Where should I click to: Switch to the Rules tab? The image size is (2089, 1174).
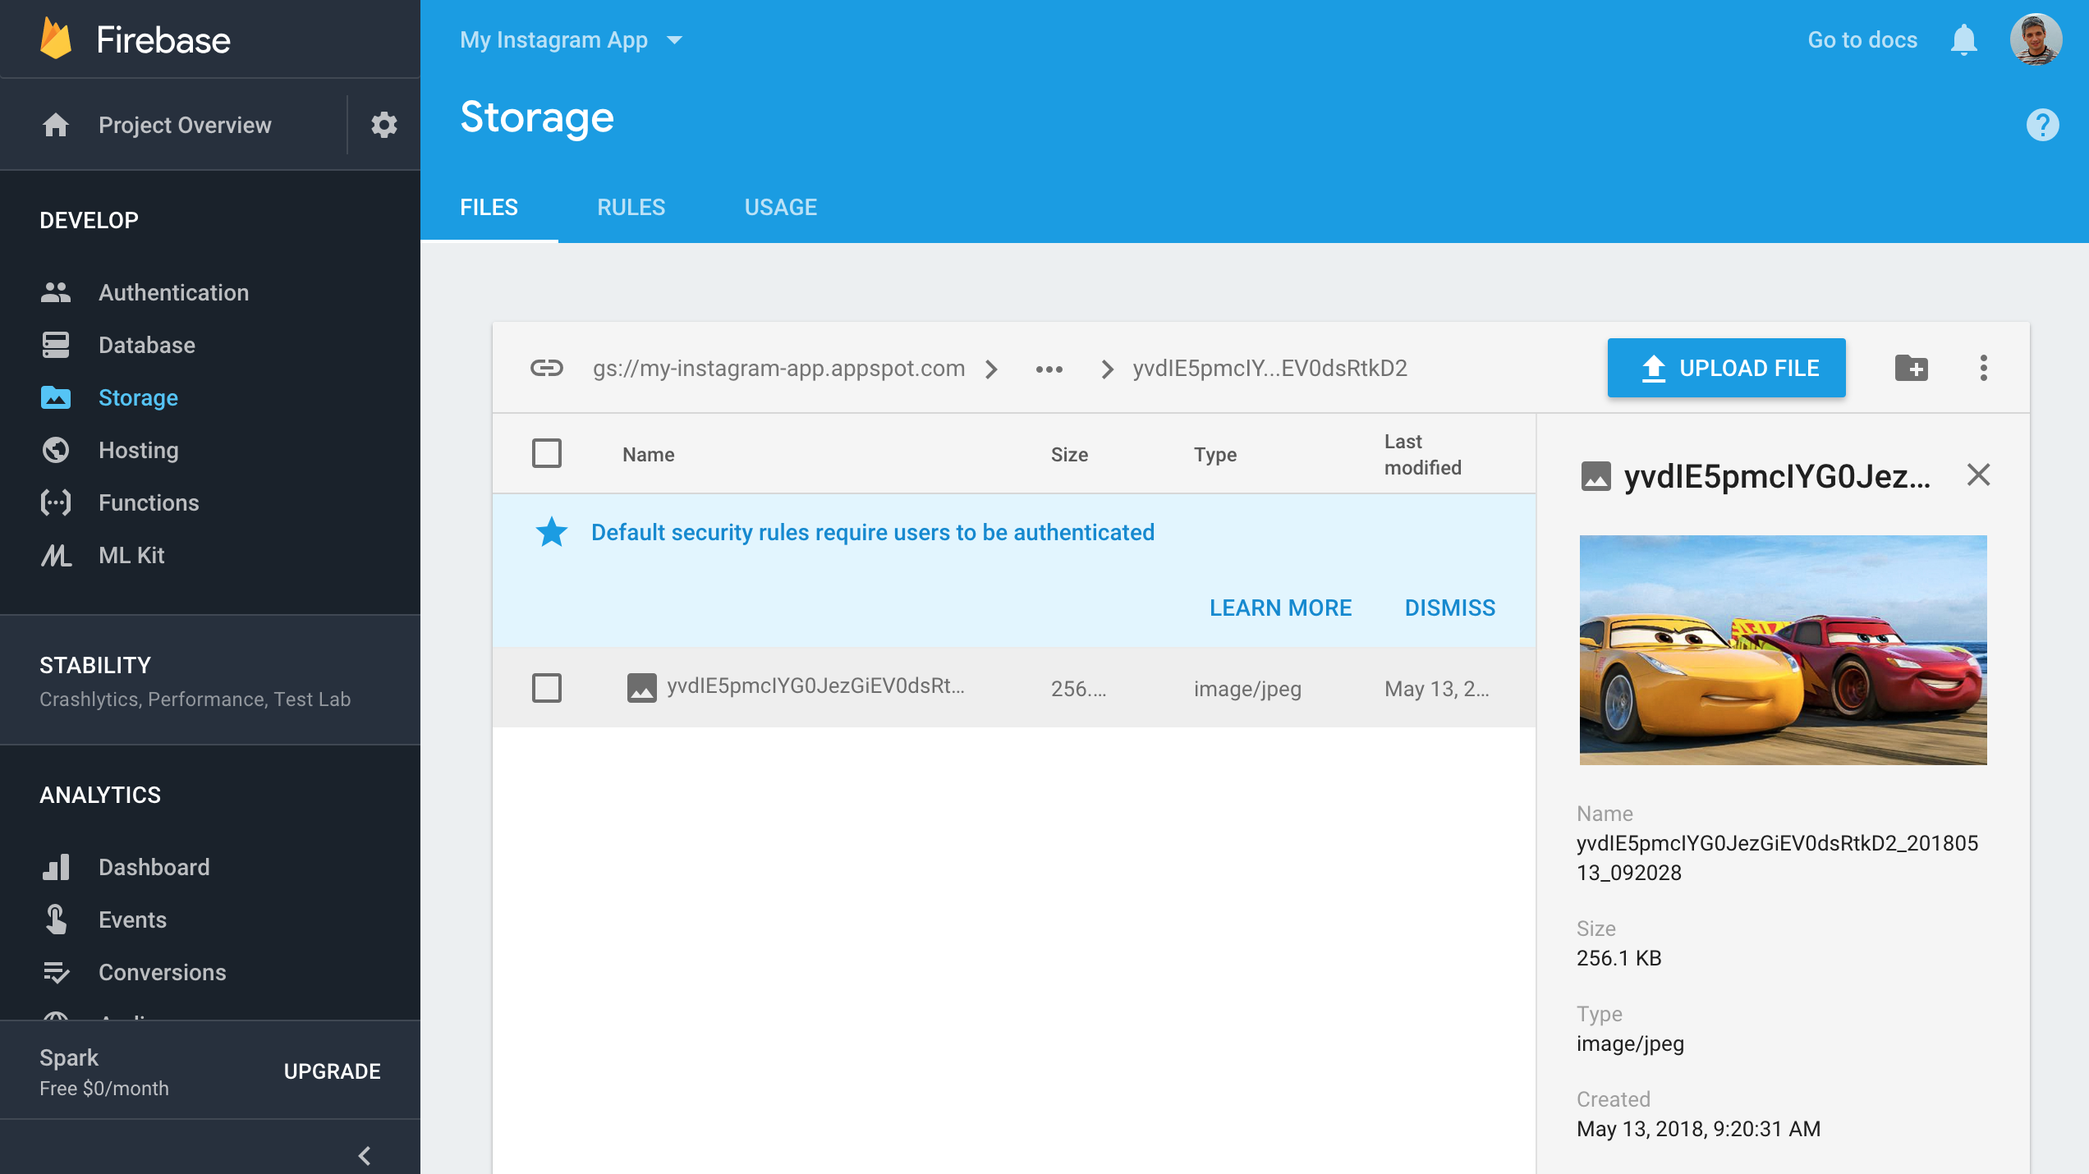click(x=631, y=208)
